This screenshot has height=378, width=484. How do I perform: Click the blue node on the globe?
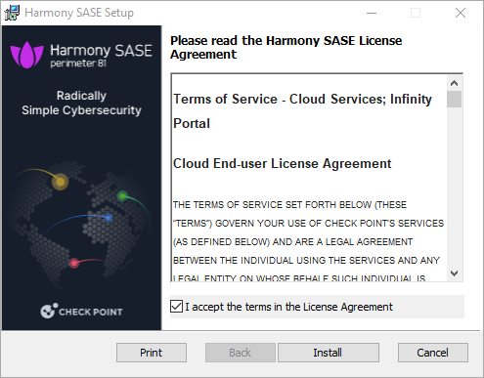[x=109, y=218]
